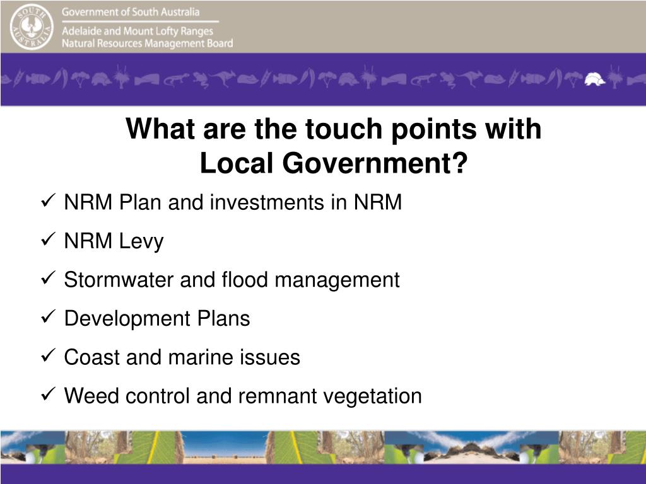The width and height of the screenshot is (646, 484).
Task: Click the white echidna silhouette in the banner
Action: (594, 79)
